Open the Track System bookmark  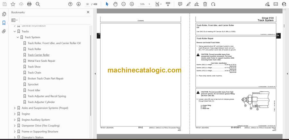click(32, 37)
